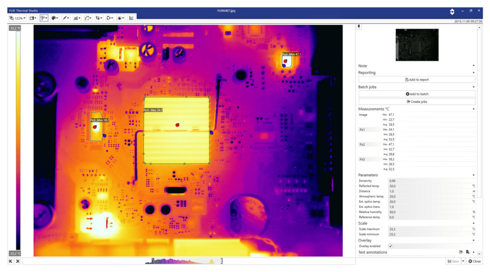The image size is (490, 272).
Task: Click the vertical temperature color scale bar
Action: click(18, 140)
